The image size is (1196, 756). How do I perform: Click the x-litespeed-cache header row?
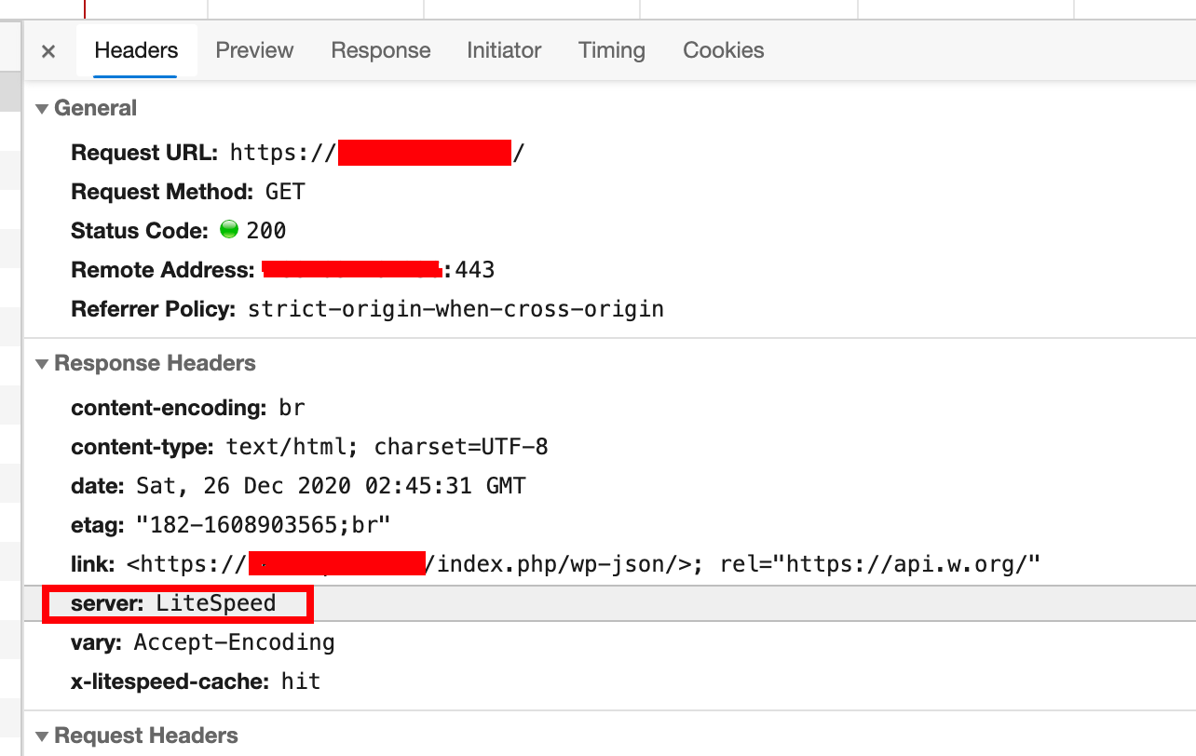click(x=196, y=682)
